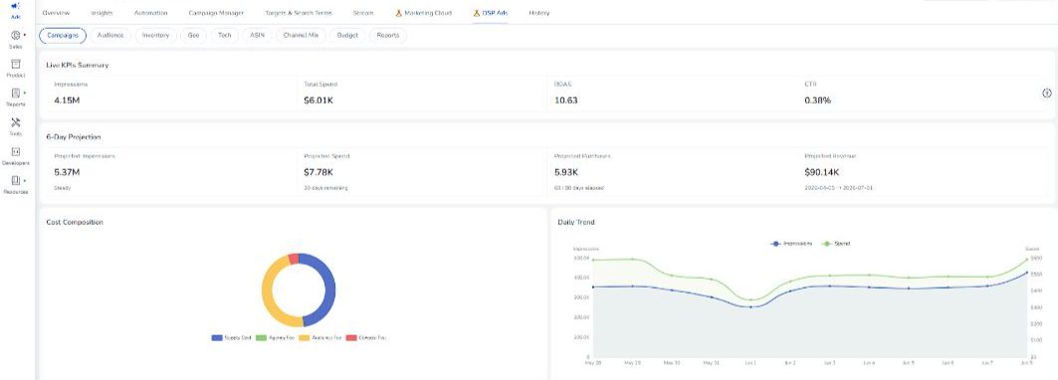Viewport: 1058px width, 380px height.
Task: Open the Product box icon in sidebar
Action: coord(16,64)
